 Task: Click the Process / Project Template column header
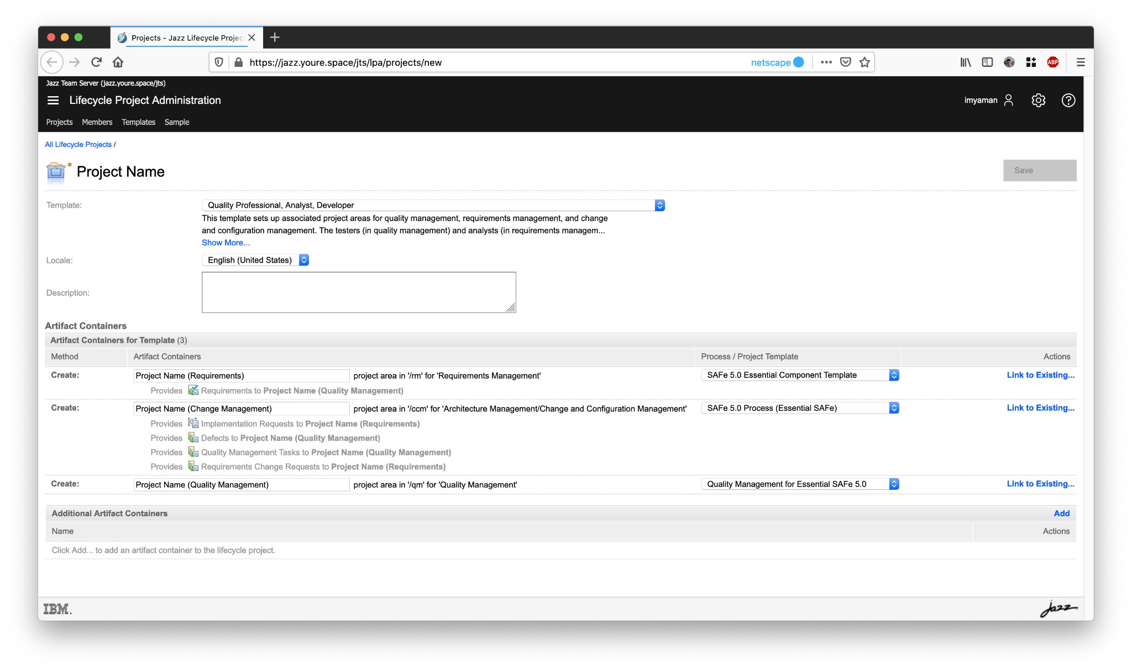click(750, 357)
